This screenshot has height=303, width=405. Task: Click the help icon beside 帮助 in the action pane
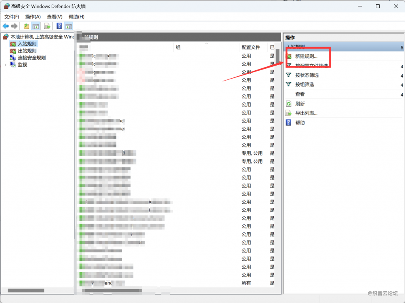[288, 122]
